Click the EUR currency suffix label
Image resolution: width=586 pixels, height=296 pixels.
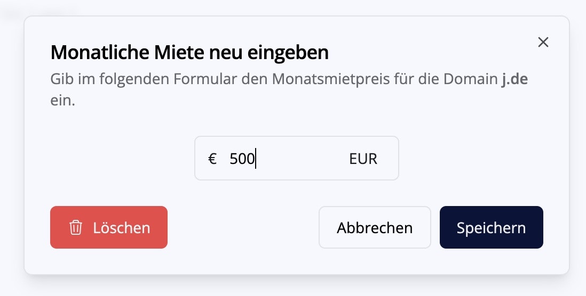click(x=363, y=159)
